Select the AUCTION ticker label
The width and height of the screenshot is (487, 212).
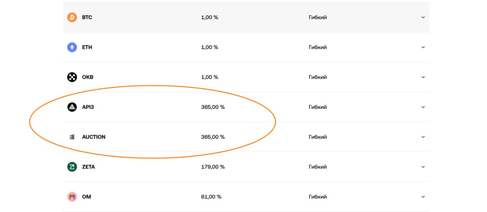(x=94, y=137)
